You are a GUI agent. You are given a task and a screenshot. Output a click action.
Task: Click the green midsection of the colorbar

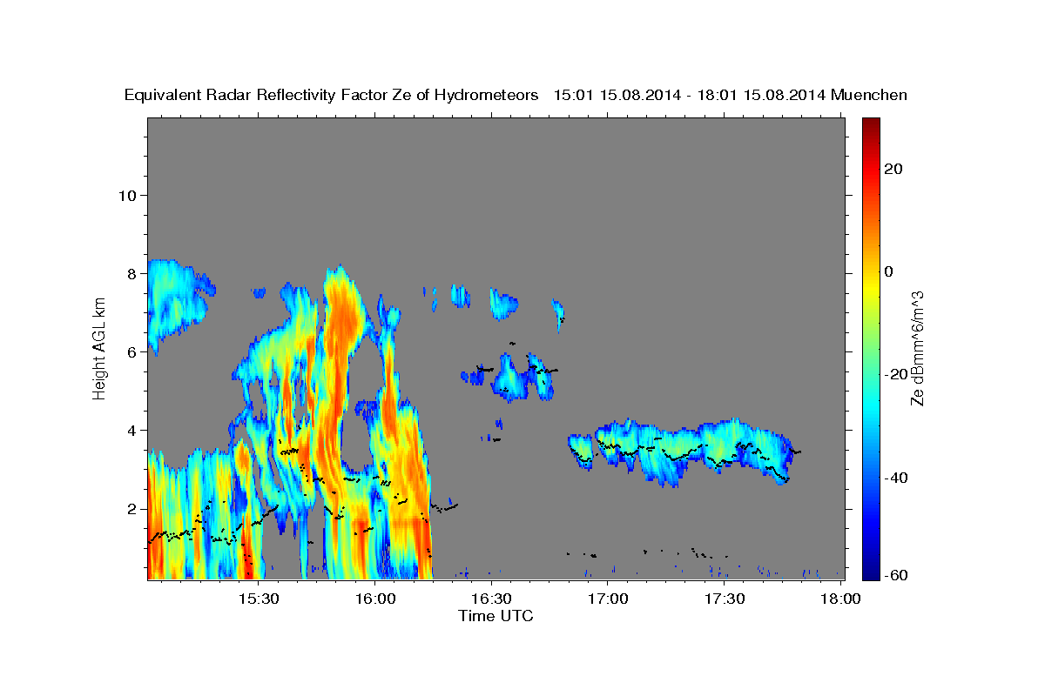click(871, 348)
